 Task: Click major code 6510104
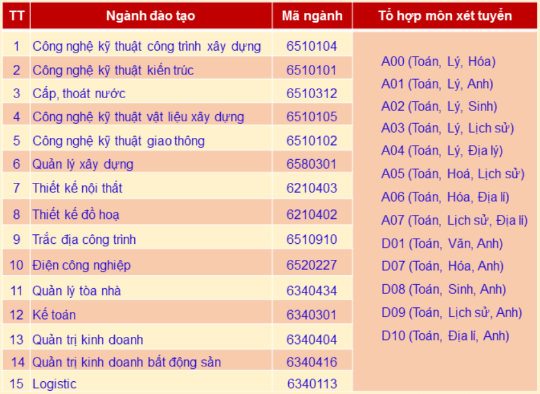(x=311, y=46)
